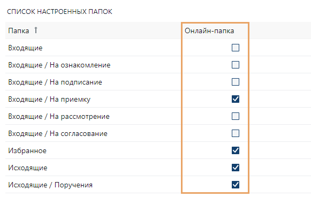Click the Онлайн-папка column header
Viewport: 311px width, 197px height.
tap(209, 31)
